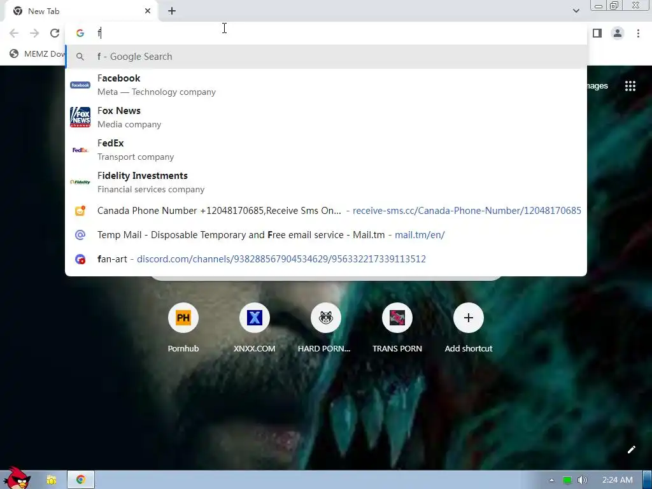
Task: Select the FedEx suggestion
Action: [x=326, y=150]
